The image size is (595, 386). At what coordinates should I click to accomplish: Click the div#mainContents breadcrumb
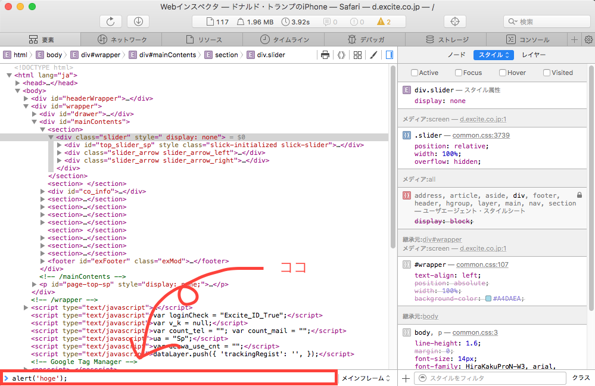163,55
